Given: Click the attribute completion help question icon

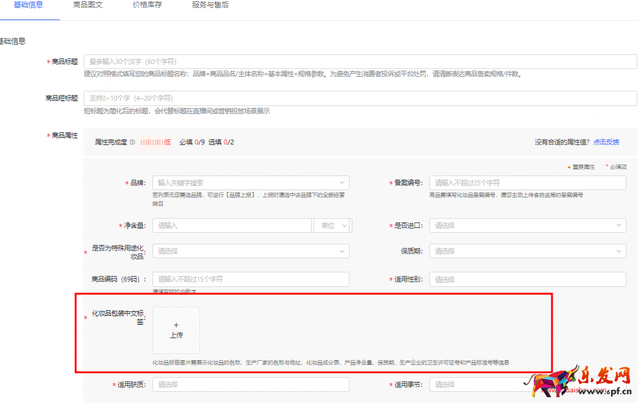Looking at the screenshot, I should pos(132,143).
